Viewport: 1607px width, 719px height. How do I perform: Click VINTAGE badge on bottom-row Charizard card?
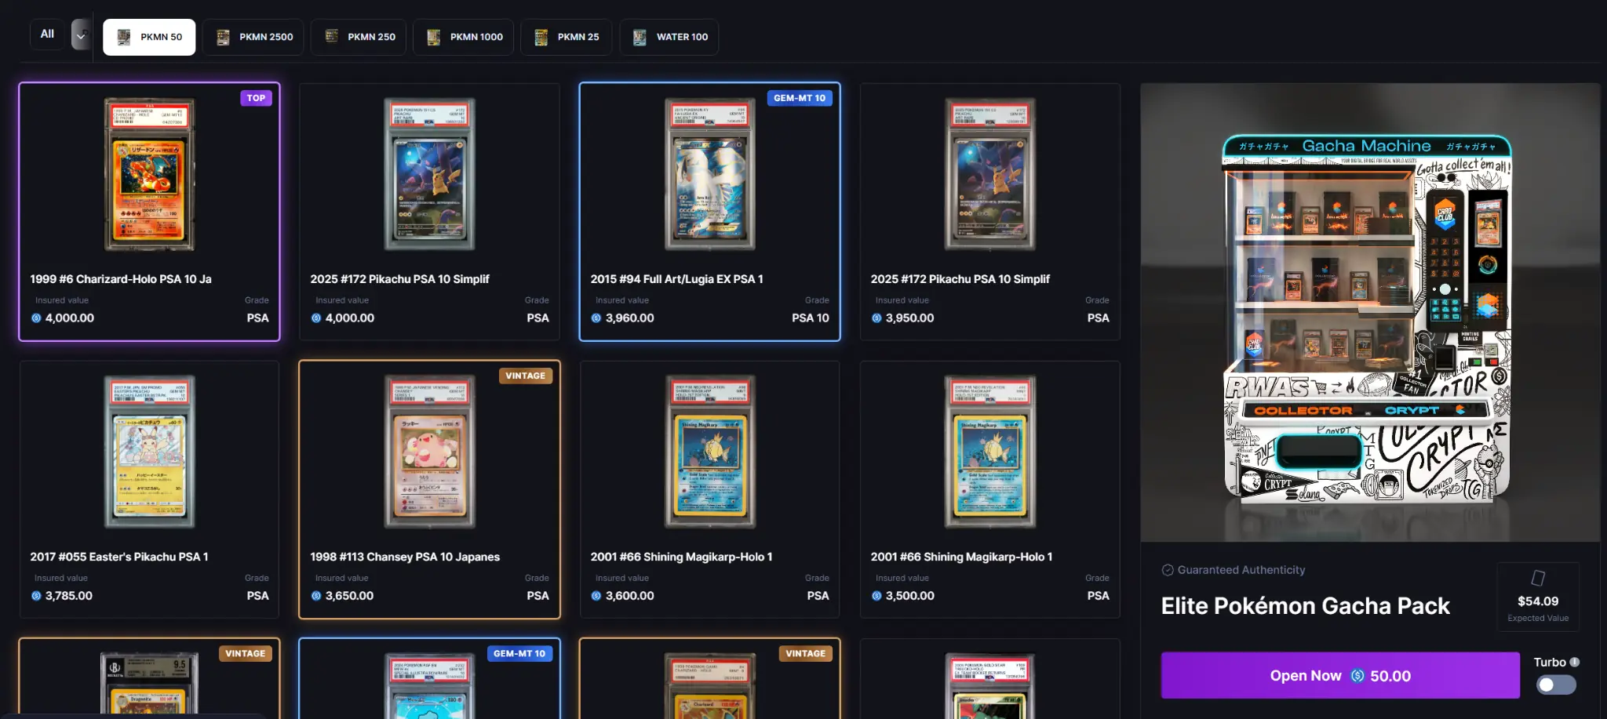[806, 653]
